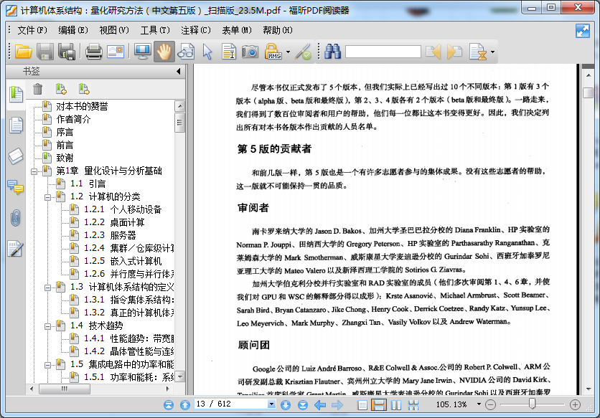Click the glasses read-mode icon
Viewport: 600px width, 418px height.
coord(186,51)
